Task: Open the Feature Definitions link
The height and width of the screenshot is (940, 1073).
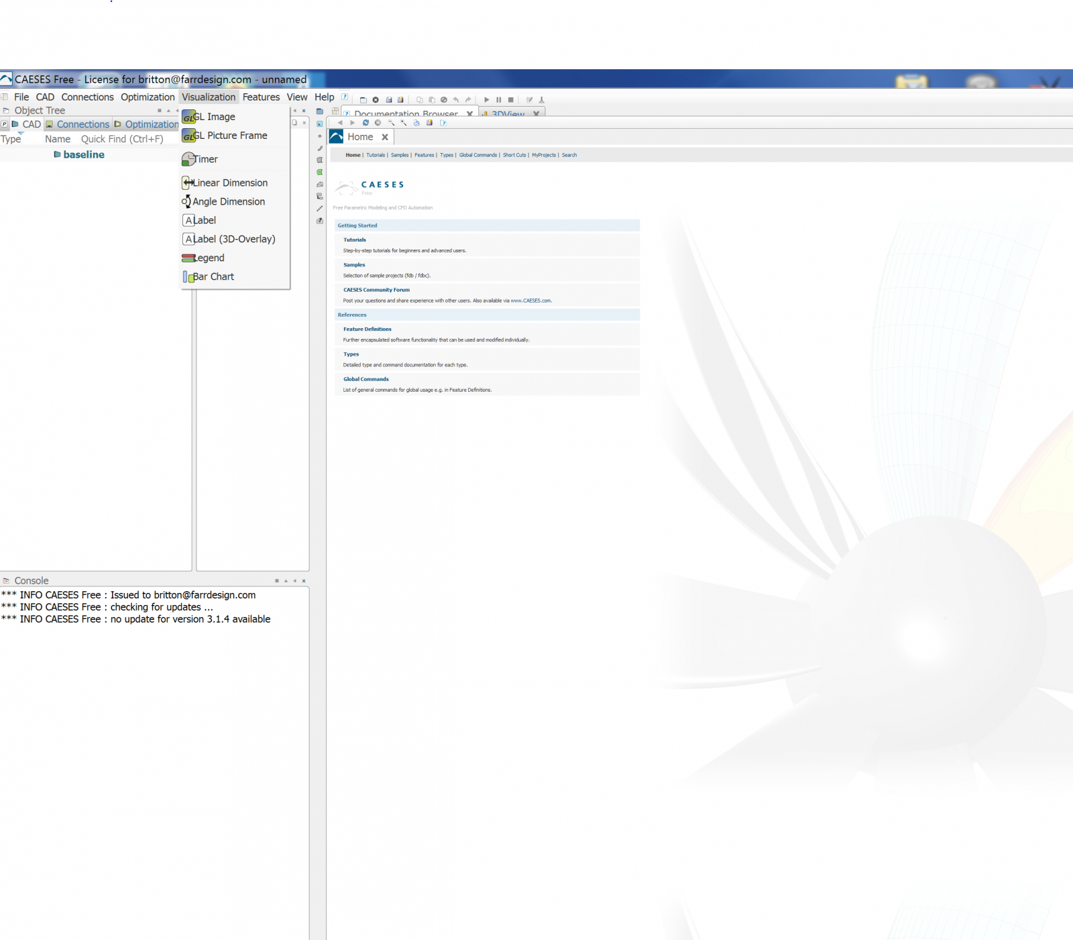Action: pos(368,329)
